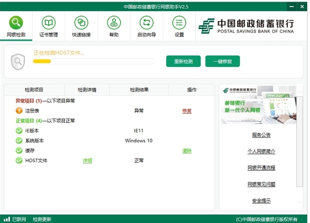Viewport: 310px width, 223px height.
Task: Open 服务公告 link
Action: coord(261,135)
